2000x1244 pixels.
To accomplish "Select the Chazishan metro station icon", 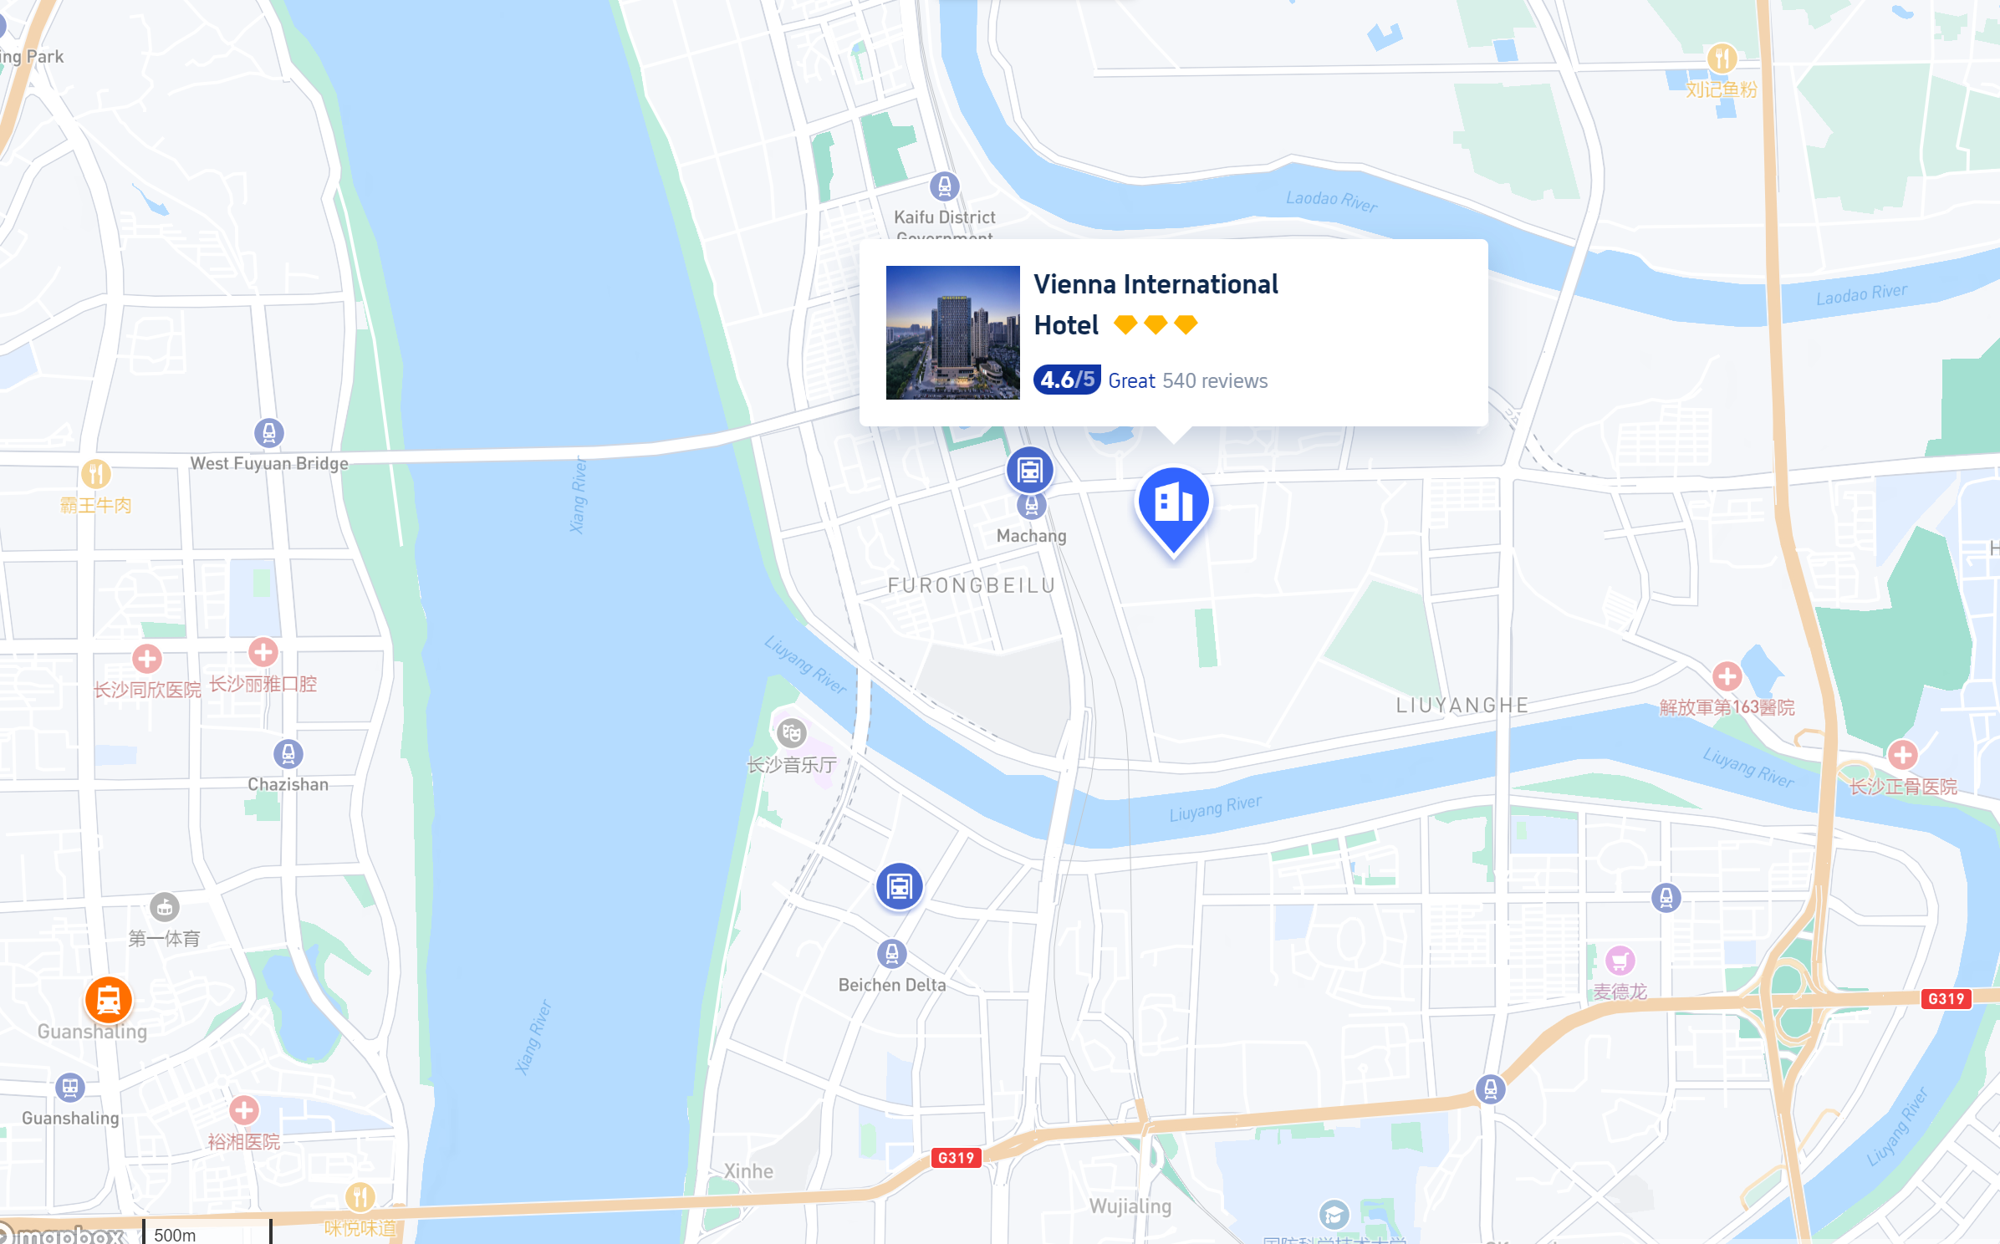I will 288,754.
